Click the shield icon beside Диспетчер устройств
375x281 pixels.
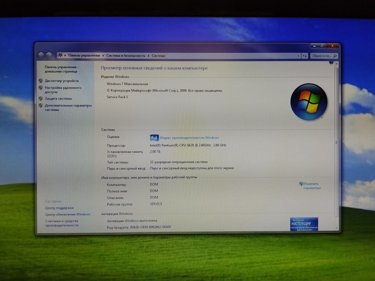[41, 81]
